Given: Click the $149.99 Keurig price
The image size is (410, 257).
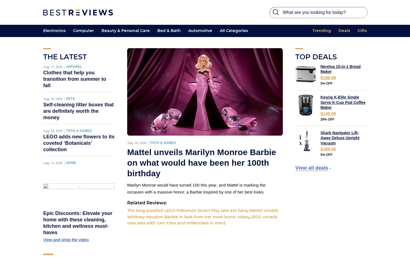Looking at the screenshot, I should click(x=328, y=114).
